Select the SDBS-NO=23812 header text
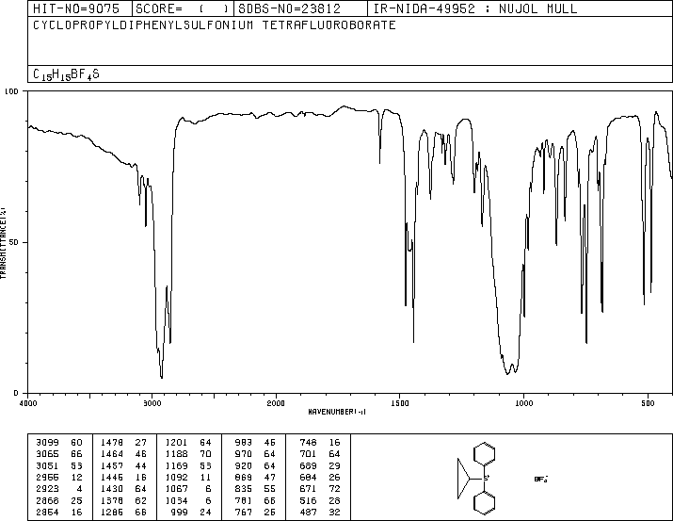 coord(289,8)
